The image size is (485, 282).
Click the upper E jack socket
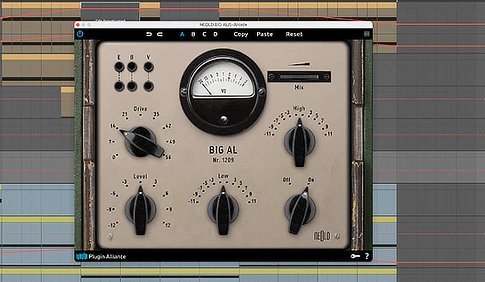(x=119, y=67)
